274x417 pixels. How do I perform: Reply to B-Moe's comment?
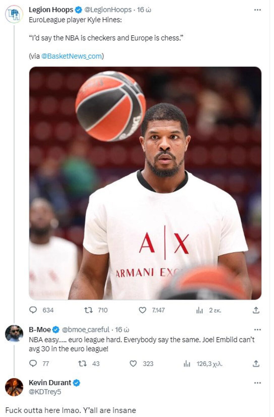[33, 363]
